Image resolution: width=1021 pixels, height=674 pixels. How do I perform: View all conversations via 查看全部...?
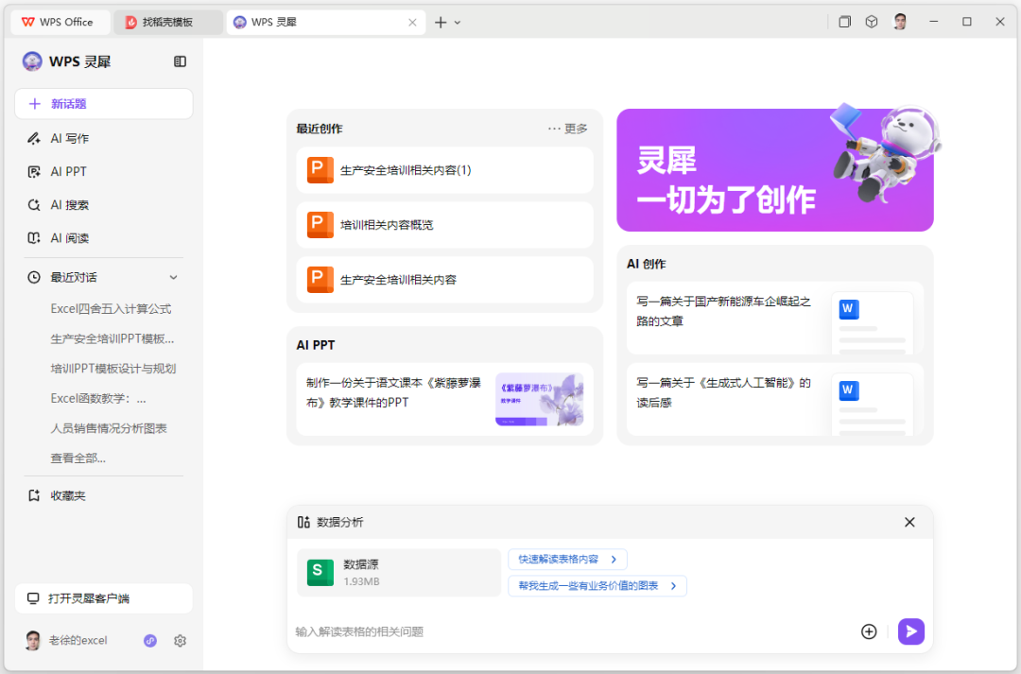[78, 458]
